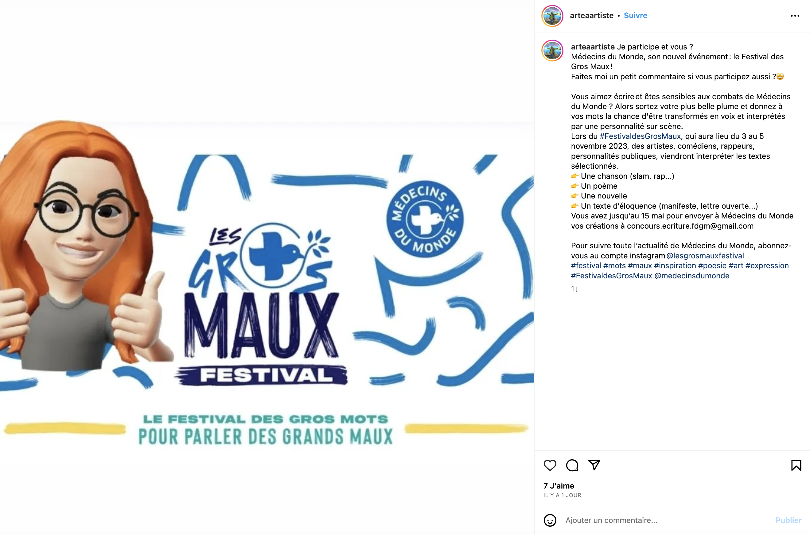This screenshot has width=810, height=534.
Task: Open the #FestivaldesGrosMaux hashtag in the caption paragraph
Action: pos(640,136)
